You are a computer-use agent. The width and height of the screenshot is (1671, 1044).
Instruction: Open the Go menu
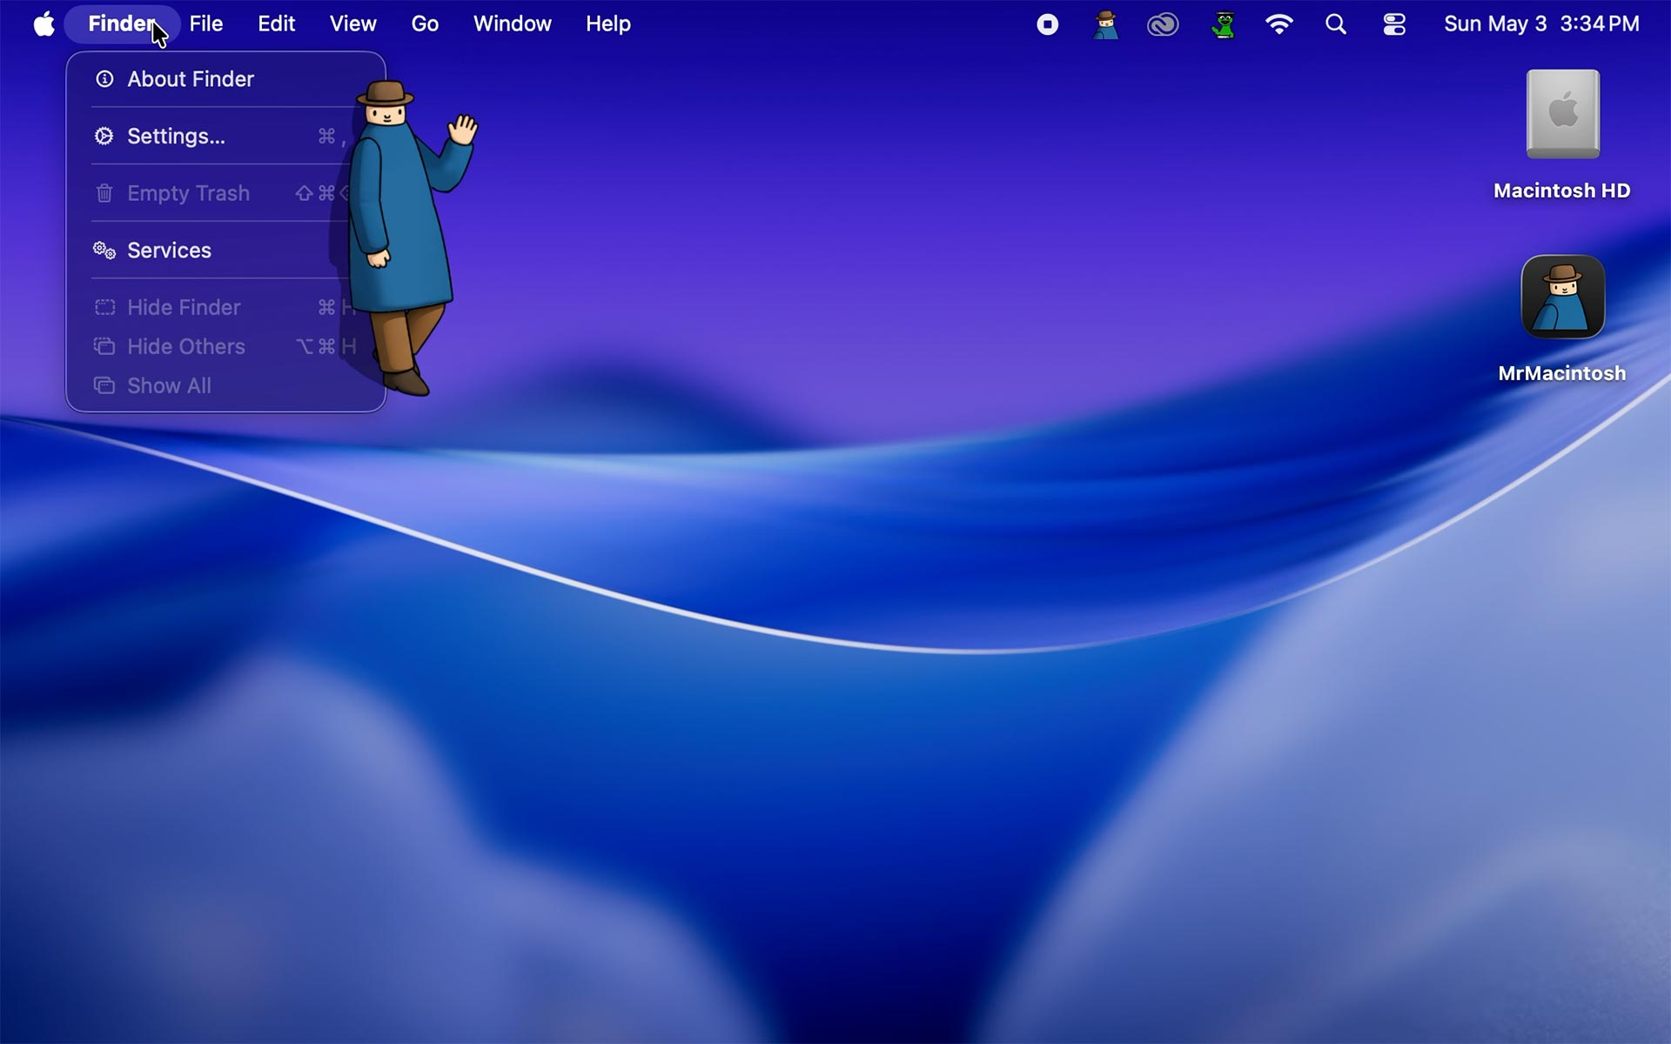[425, 24]
